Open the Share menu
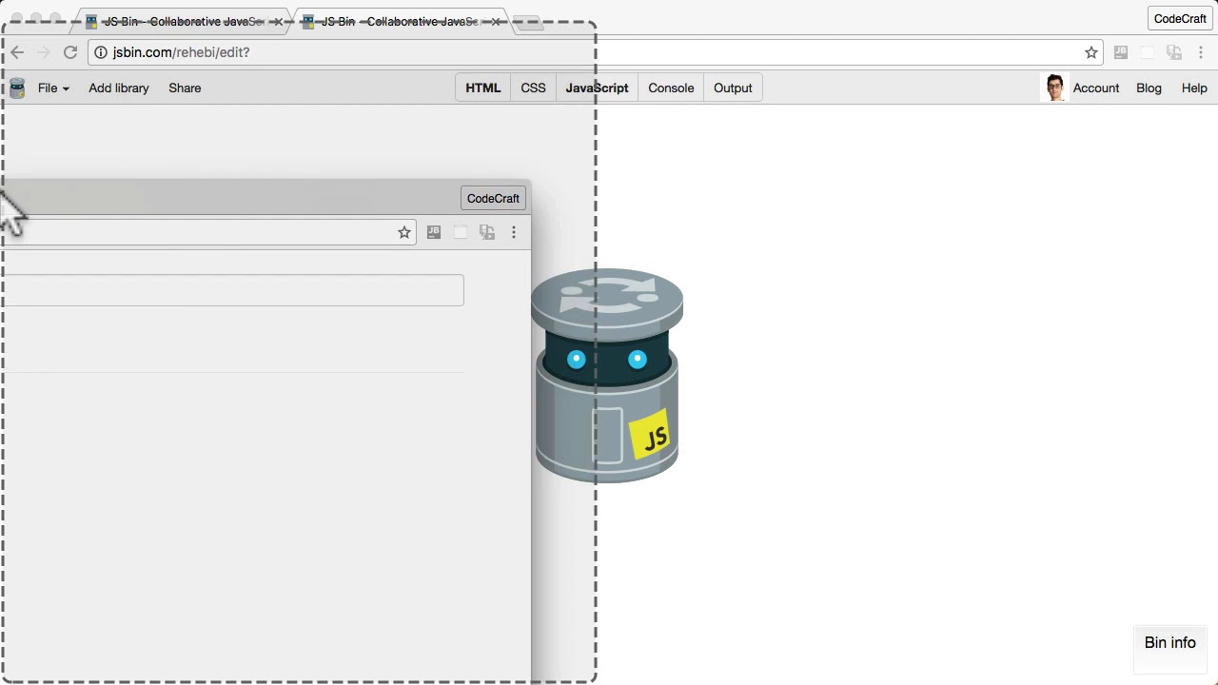Image resolution: width=1218 pixels, height=685 pixels. pos(185,88)
